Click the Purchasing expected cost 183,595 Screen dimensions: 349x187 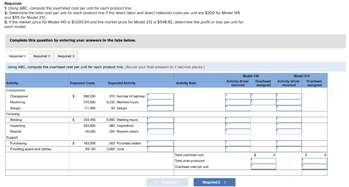[90, 143]
